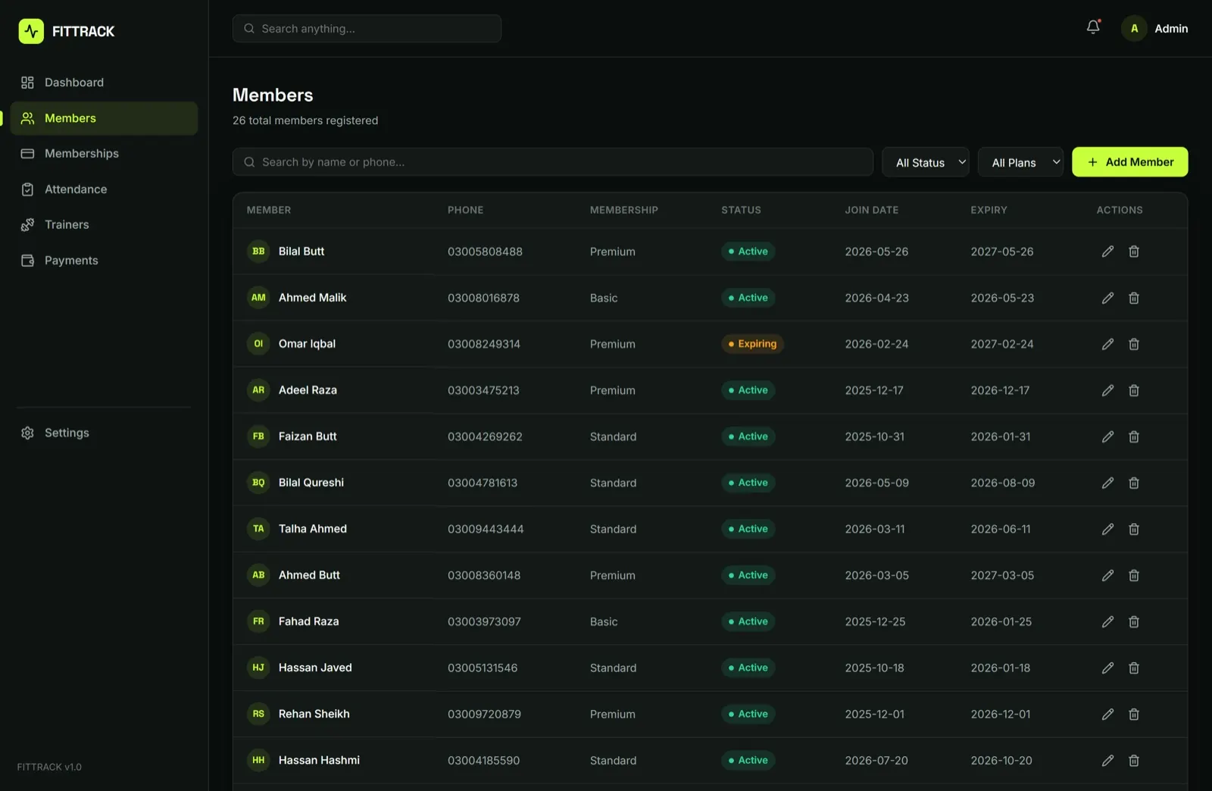Image resolution: width=1212 pixels, height=791 pixels.
Task: Delete Talha Ahmed from members
Action: coord(1134,529)
